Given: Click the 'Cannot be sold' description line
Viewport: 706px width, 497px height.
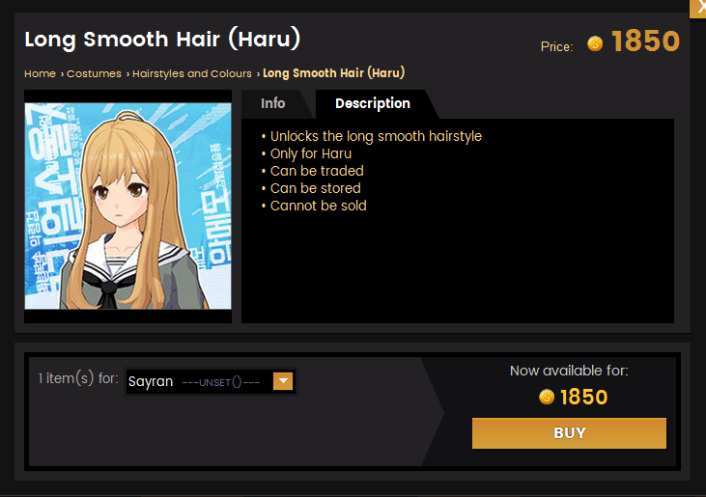Looking at the screenshot, I should [x=319, y=206].
